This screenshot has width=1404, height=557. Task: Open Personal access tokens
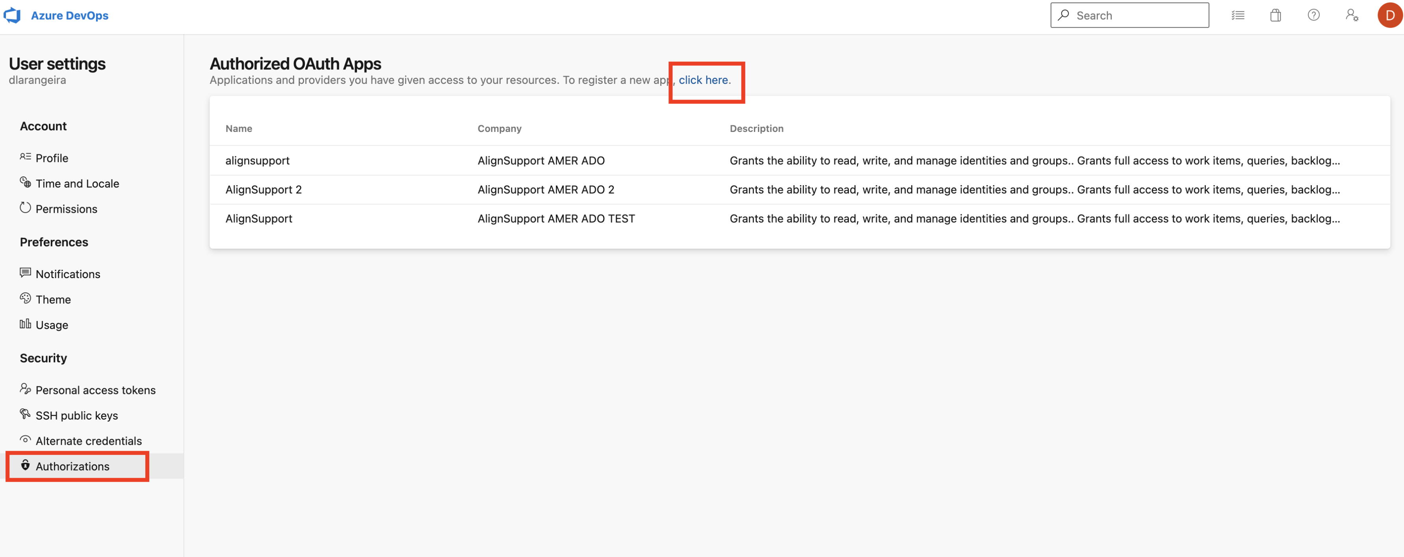[95, 390]
